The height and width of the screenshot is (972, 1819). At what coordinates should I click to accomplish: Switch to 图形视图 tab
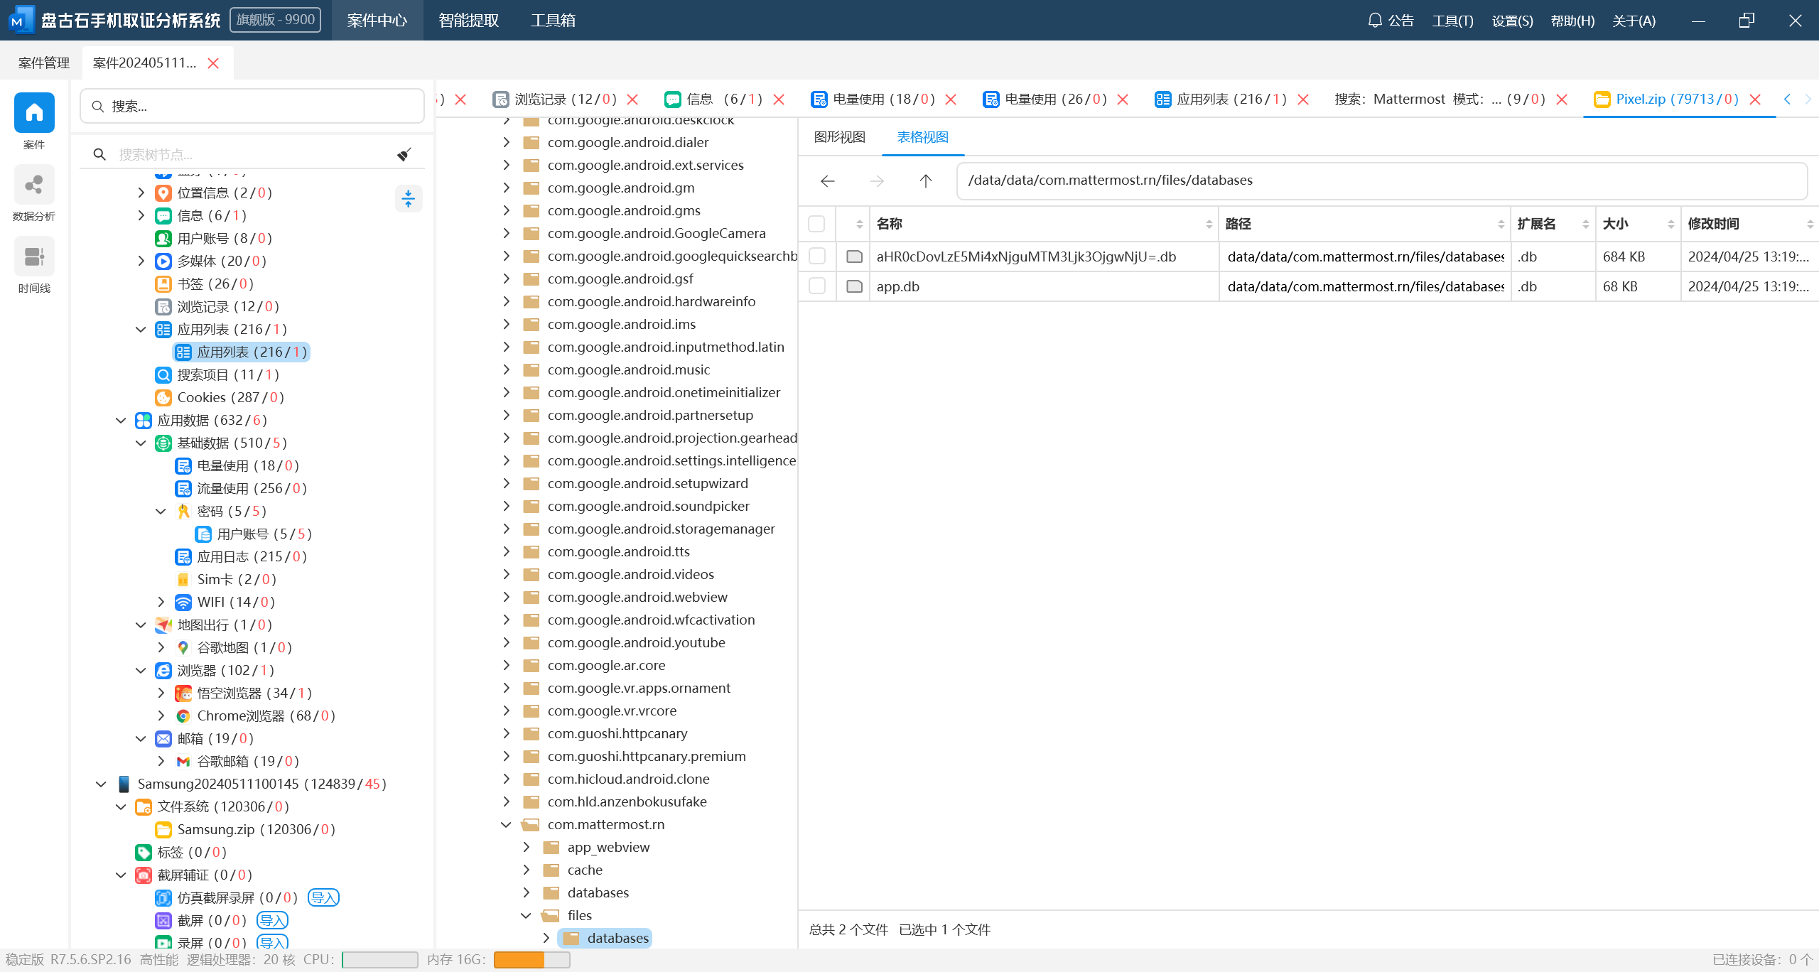point(839,137)
